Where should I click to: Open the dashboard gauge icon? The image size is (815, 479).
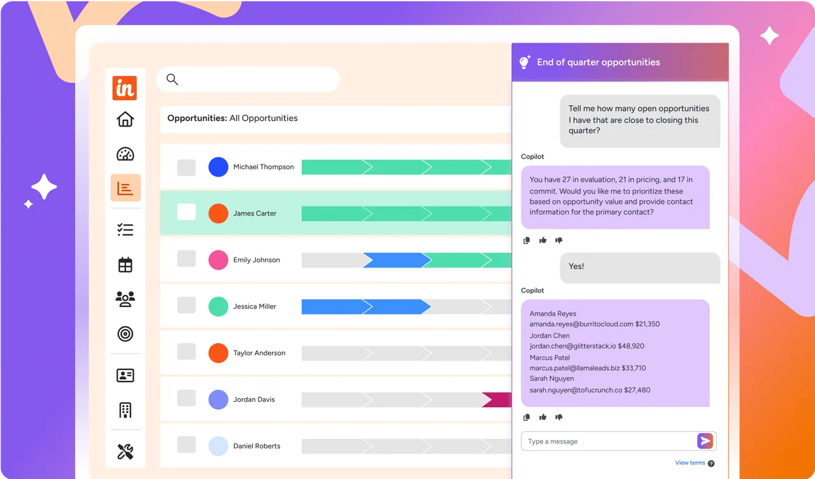[x=125, y=154]
